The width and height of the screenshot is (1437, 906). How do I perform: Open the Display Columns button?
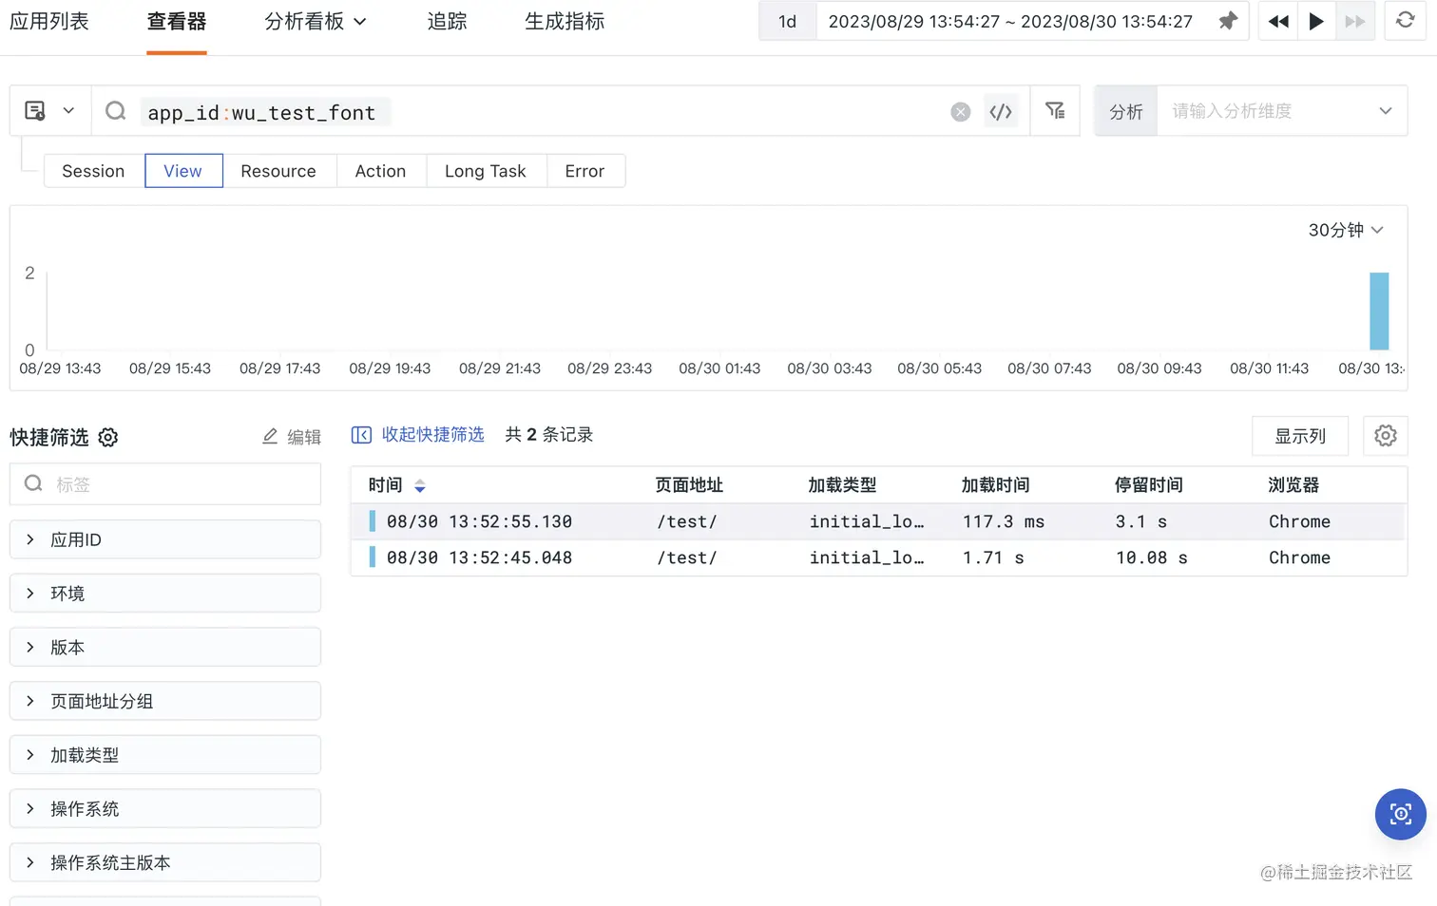[1300, 436]
